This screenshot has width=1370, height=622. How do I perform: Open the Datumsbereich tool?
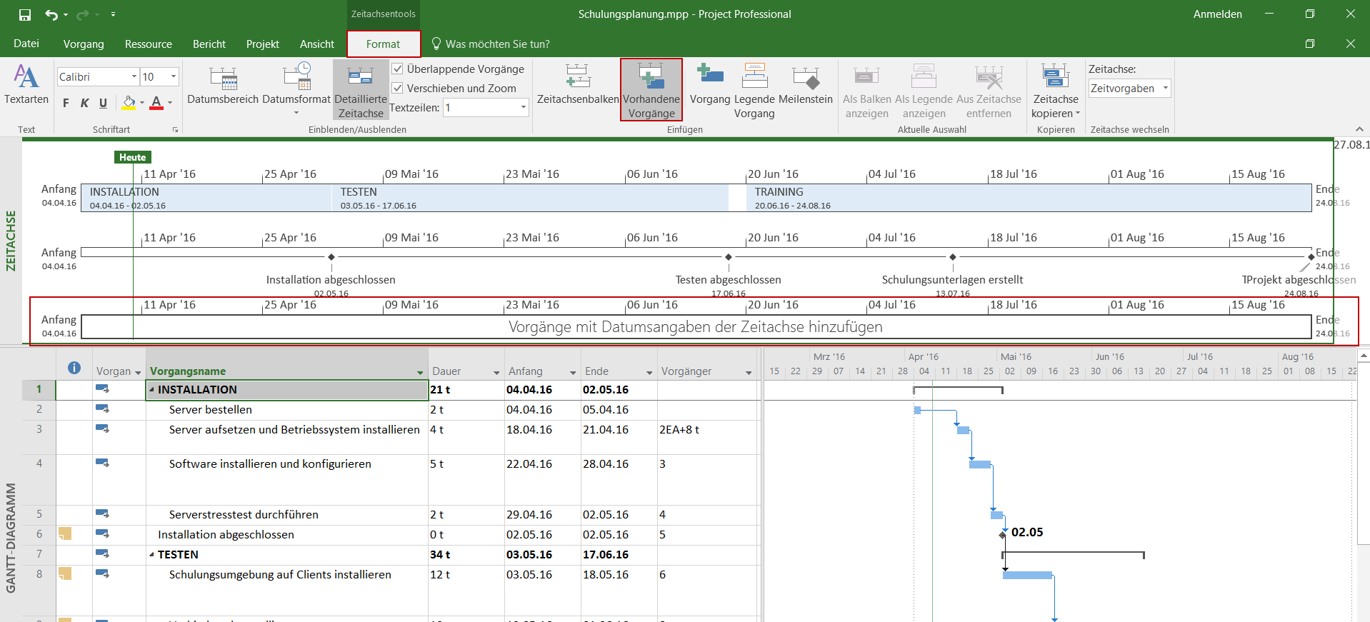(x=222, y=78)
